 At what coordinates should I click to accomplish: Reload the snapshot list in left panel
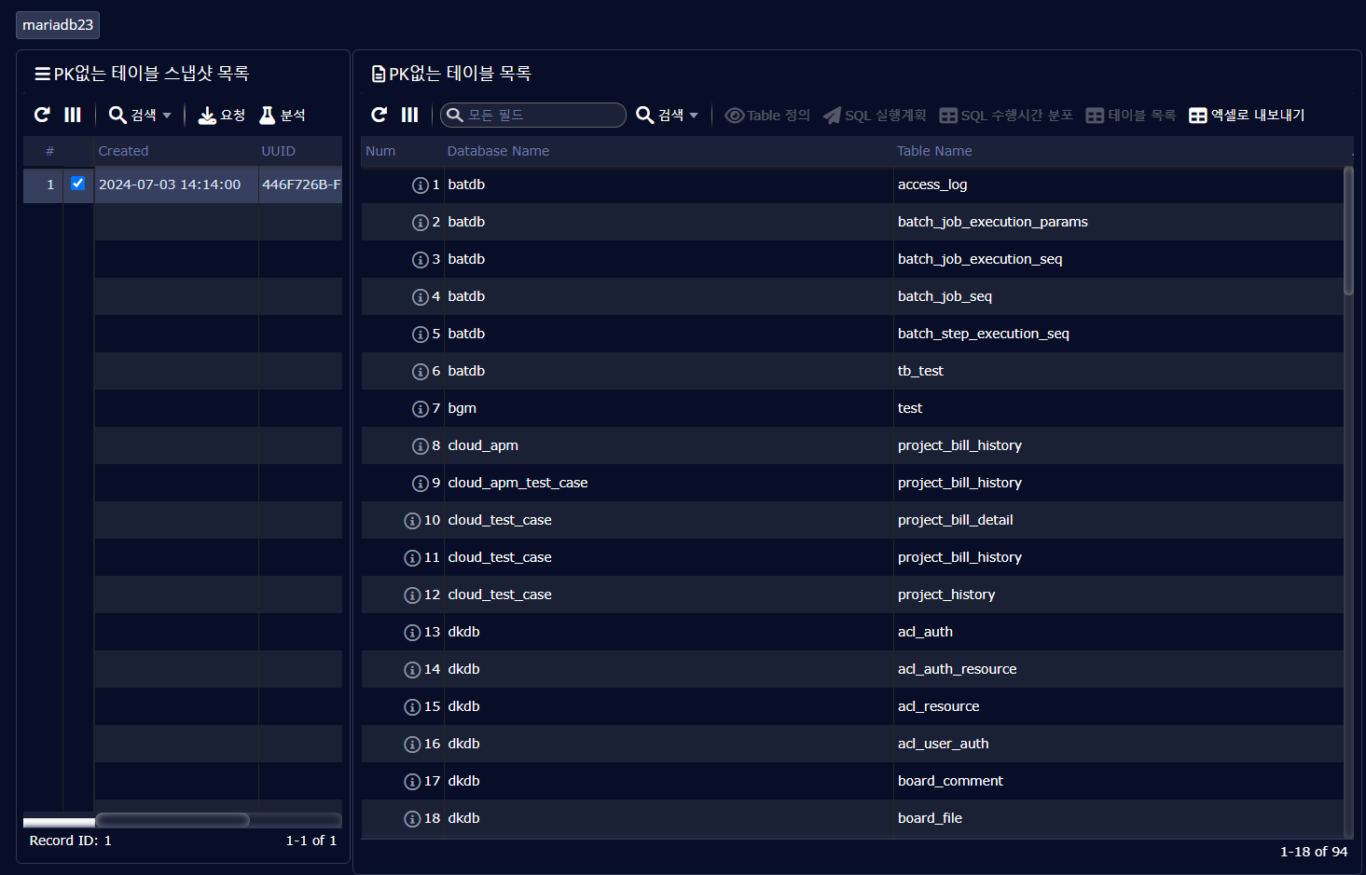[x=42, y=115]
